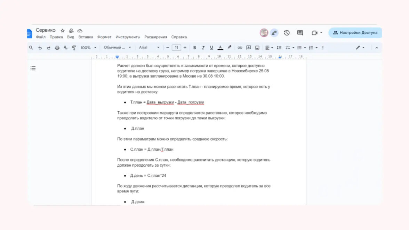Open the Расширения menu
The image size is (409, 230).
155,37
